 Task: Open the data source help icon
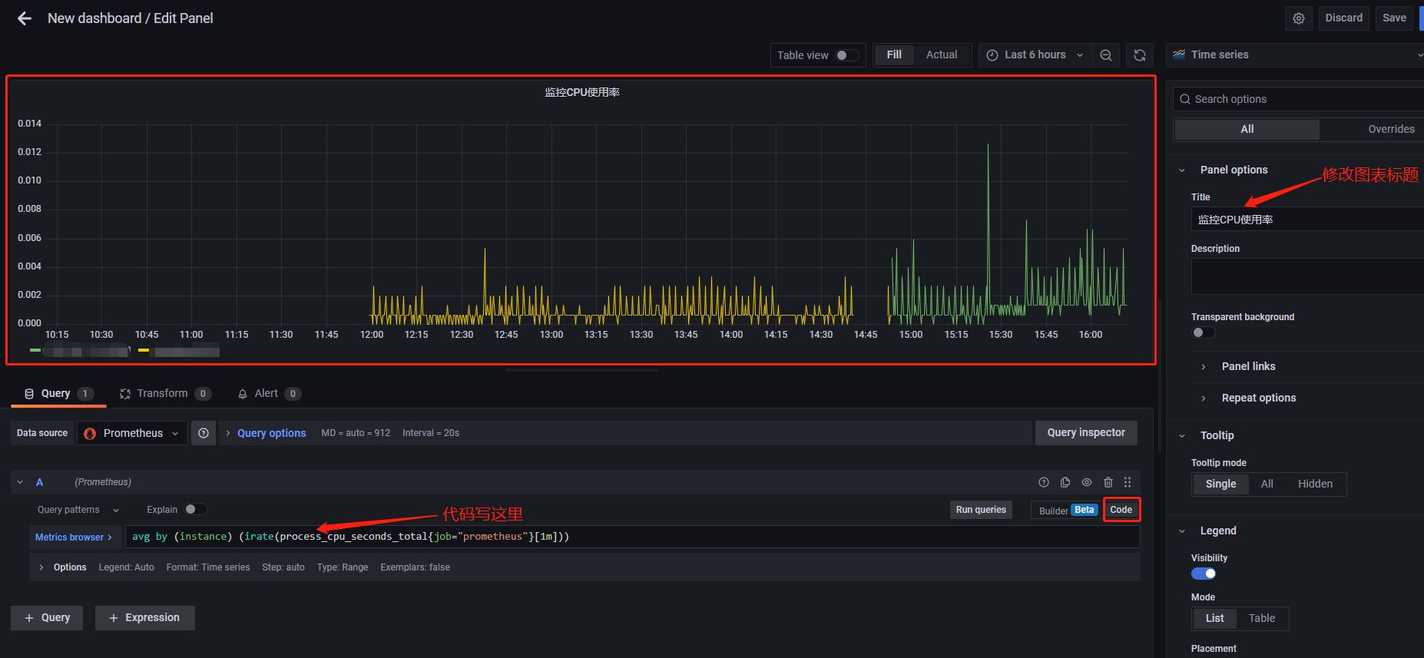tap(204, 433)
